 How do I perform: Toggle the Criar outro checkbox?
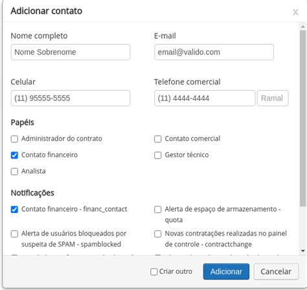tap(154, 272)
